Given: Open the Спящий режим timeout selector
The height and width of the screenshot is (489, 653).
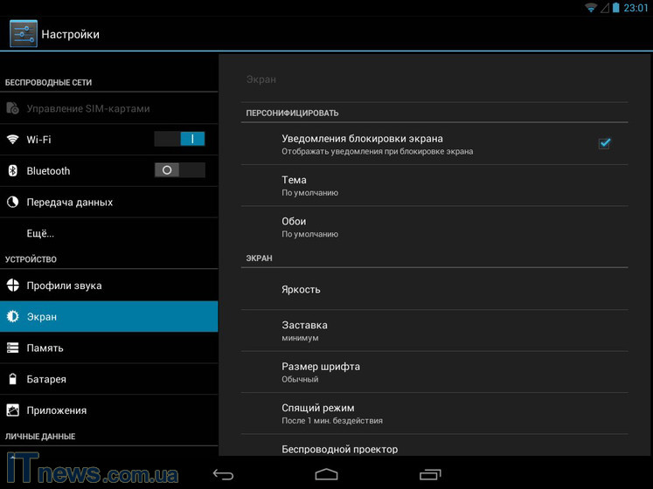Looking at the screenshot, I should point(434,413).
